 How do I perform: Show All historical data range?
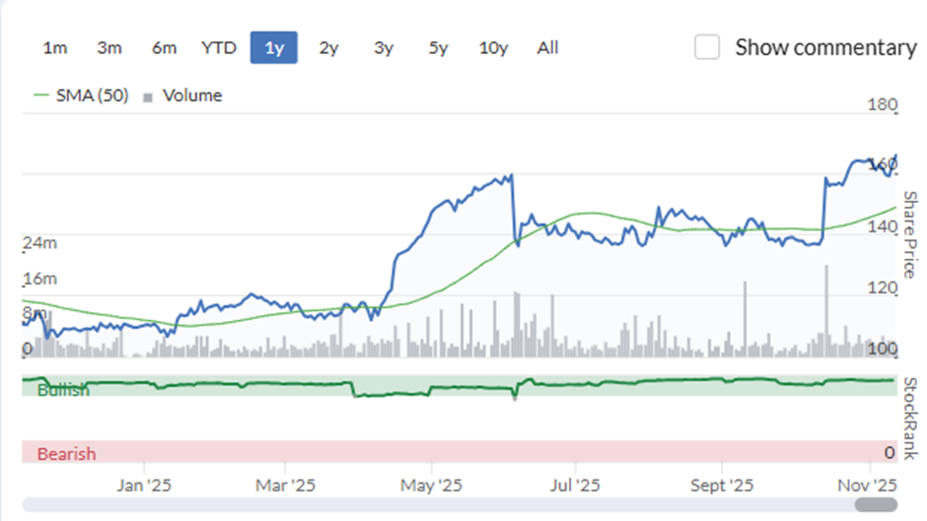[547, 47]
